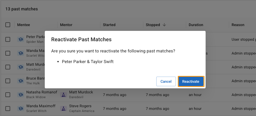The height and width of the screenshot is (116, 256).
Task: Click the mentee icon in Steve Rogers' row
Action: click(21, 109)
